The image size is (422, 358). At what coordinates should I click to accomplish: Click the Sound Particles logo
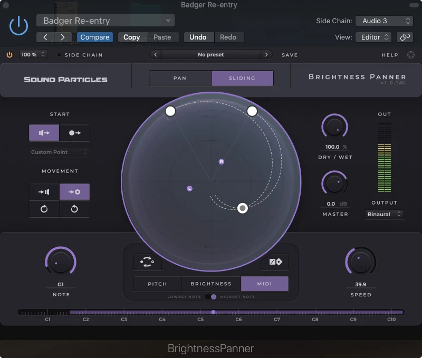65,80
